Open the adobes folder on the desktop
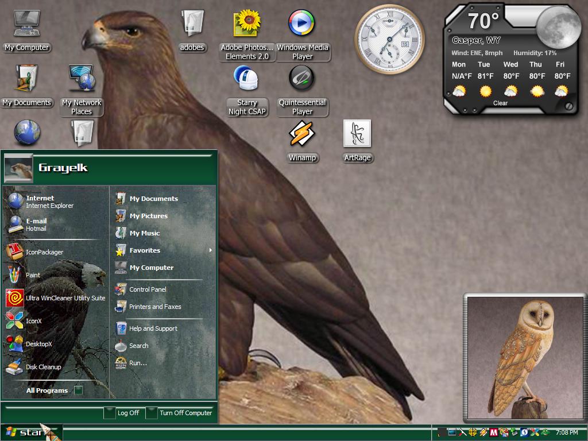Image resolution: width=588 pixels, height=441 pixels. [x=192, y=31]
